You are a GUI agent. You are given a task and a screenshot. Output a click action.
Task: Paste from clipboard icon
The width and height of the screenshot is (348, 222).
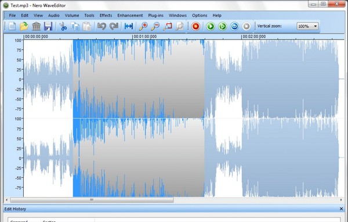87,26
